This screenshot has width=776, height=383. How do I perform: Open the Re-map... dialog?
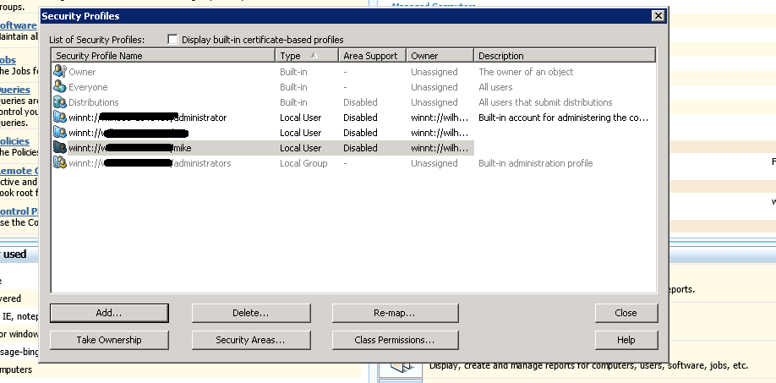[395, 313]
